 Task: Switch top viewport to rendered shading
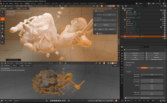[x=114, y=6]
